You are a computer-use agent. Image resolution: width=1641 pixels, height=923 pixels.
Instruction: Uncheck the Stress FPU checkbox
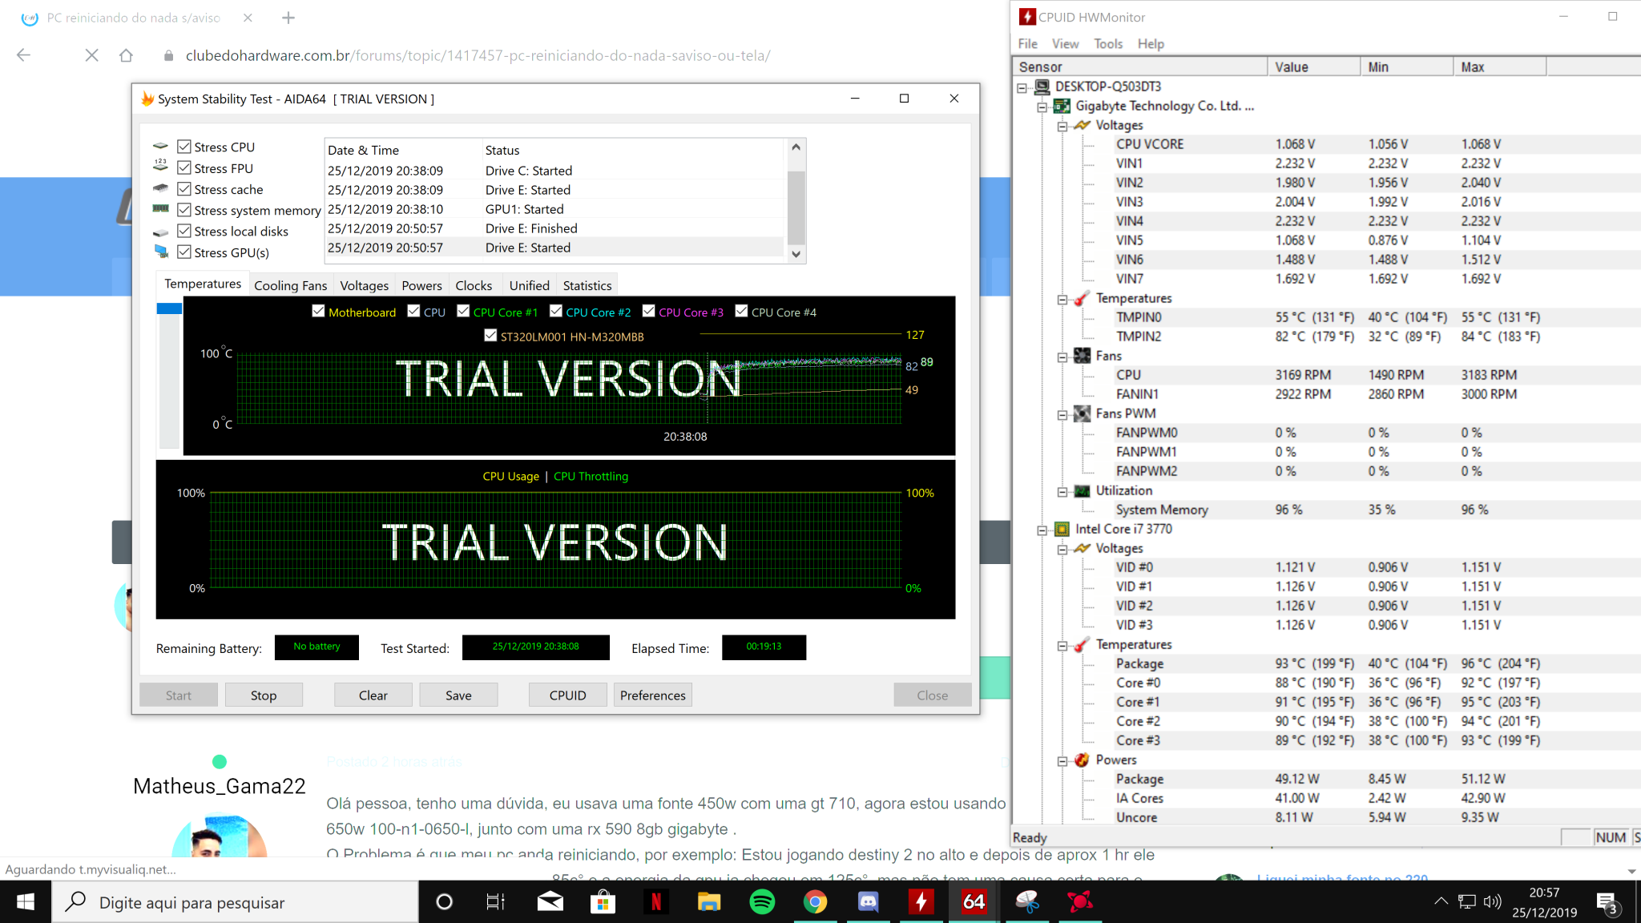pyautogui.click(x=184, y=167)
